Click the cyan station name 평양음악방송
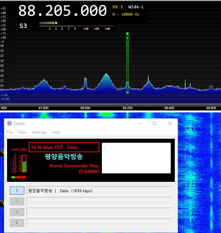The width and height of the screenshot is (221, 233). (x=64, y=157)
